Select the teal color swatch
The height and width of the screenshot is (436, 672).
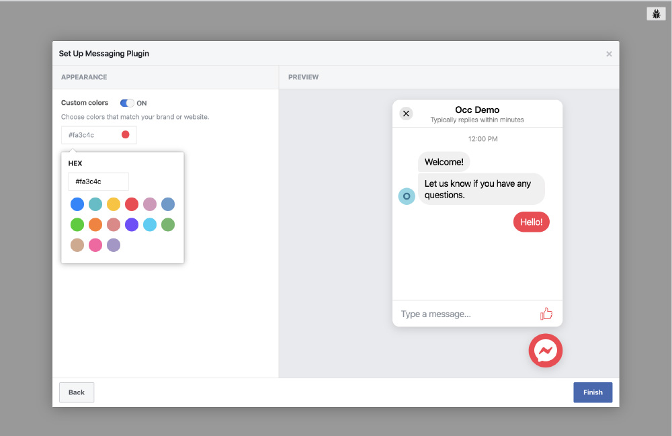click(95, 204)
